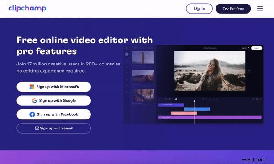The width and height of the screenshot is (274, 164).
Task: Click the bottom media thumbnail in the editor preview
Action: 143,95
